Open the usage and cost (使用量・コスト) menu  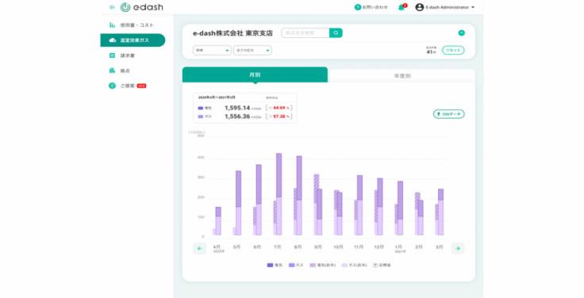[133, 25]
